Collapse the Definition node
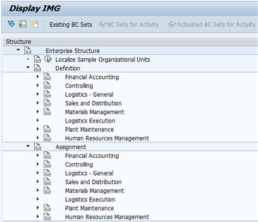Screen dimensions: 258x222 click(x=28, y=67)
